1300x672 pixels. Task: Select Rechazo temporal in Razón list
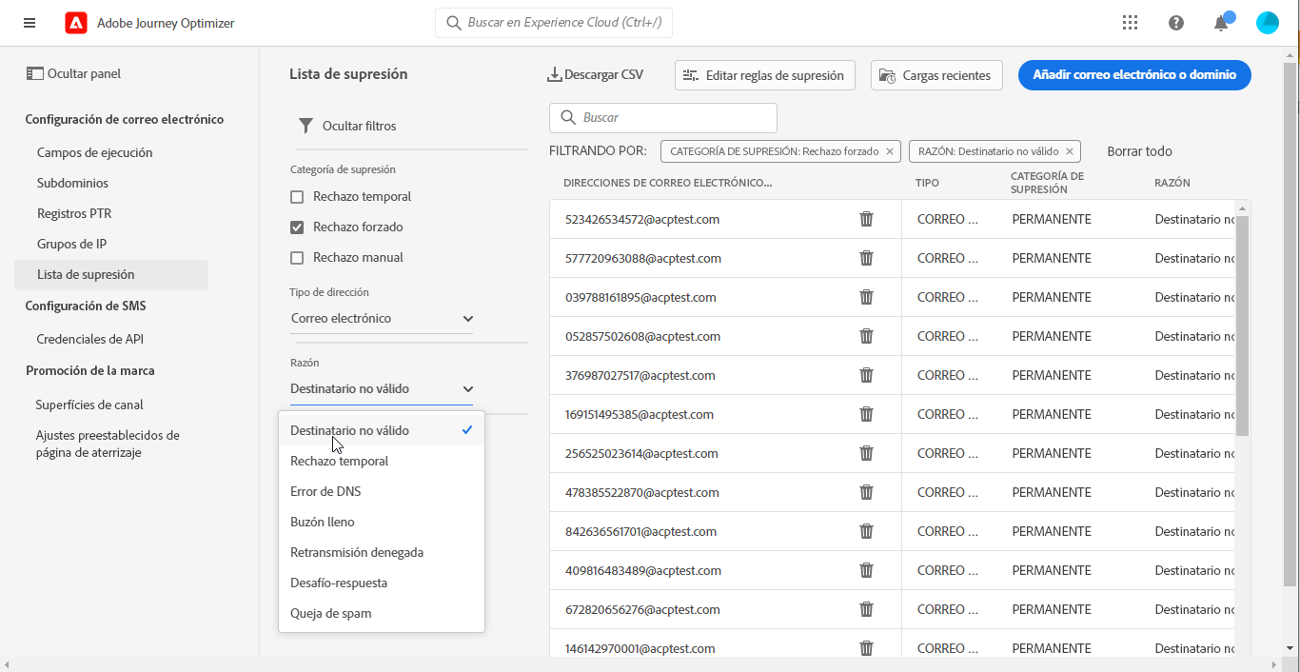point(382,461)
